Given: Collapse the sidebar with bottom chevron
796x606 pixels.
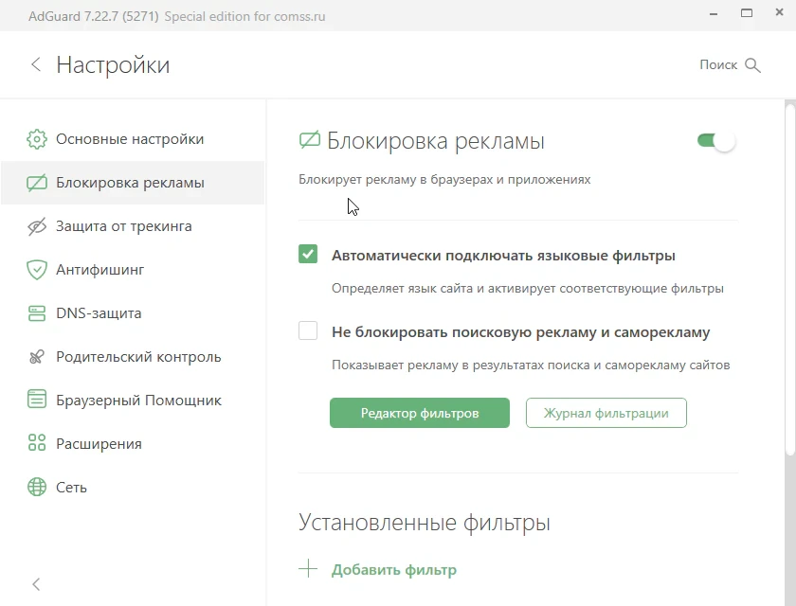Looking at the screenshot, I should click(36, 584).
